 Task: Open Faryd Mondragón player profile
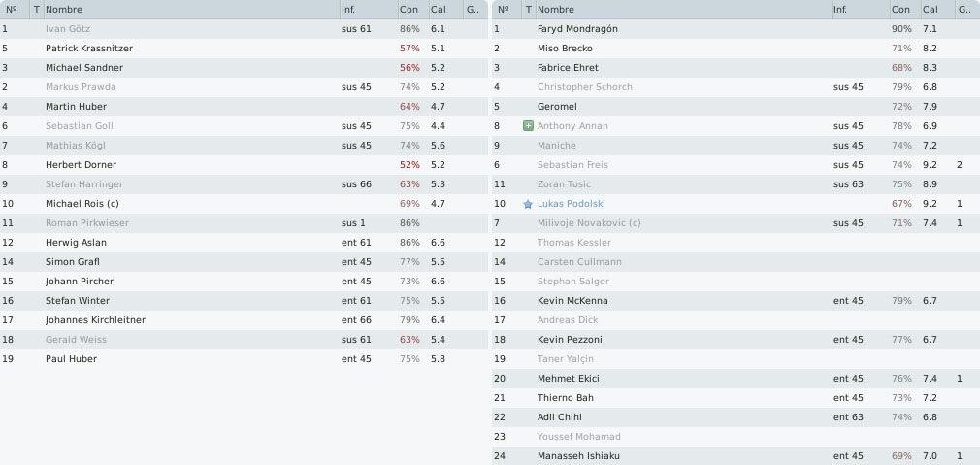tap(577, 29)
